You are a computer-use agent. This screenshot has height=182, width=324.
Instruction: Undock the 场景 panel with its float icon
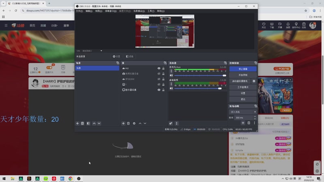(117, 63)
